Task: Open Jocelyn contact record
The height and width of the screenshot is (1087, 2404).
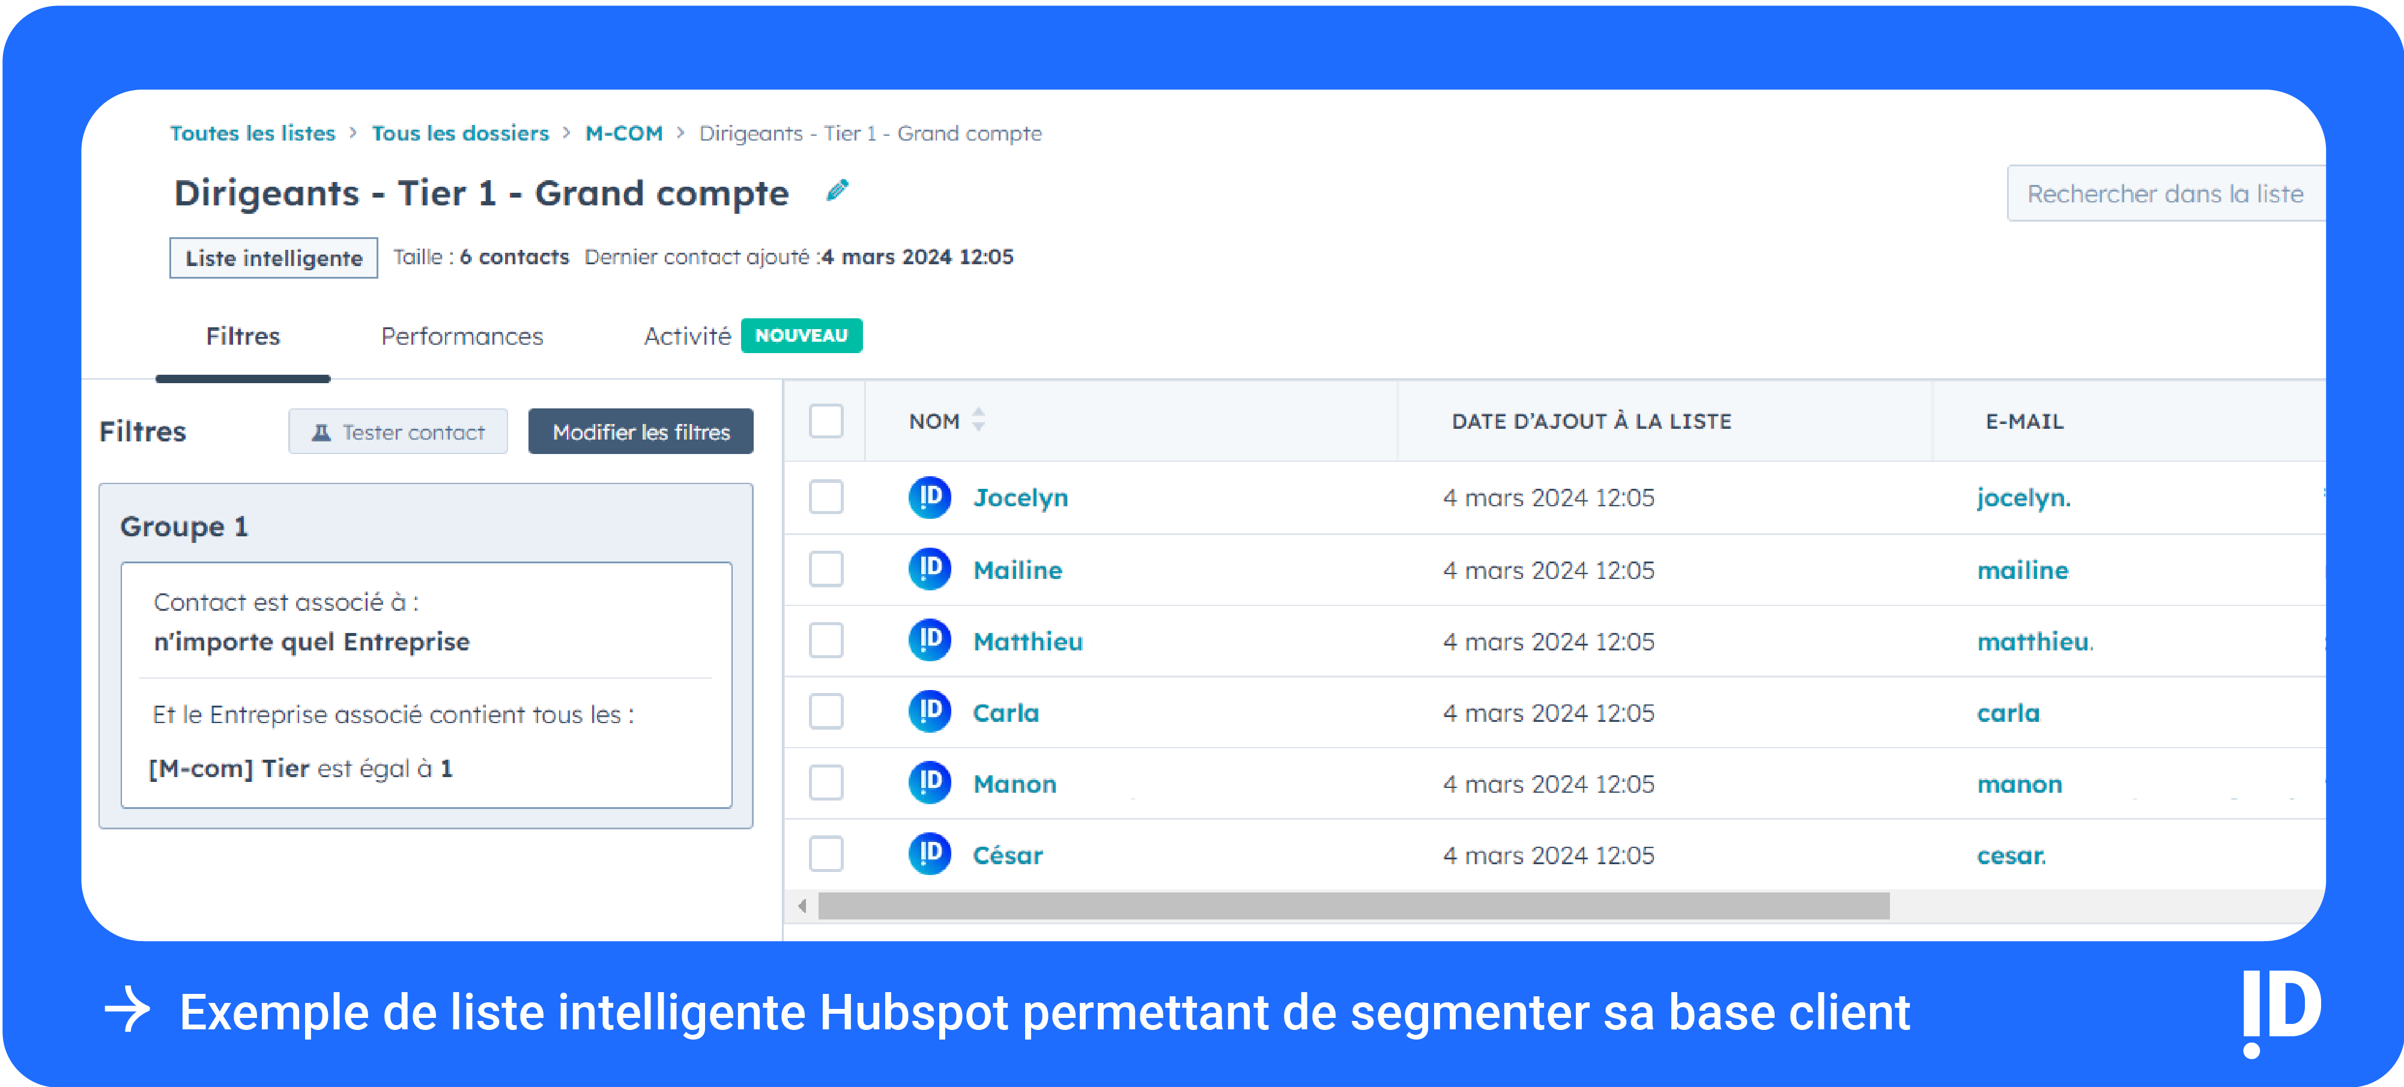Action: coord(1020,498)
